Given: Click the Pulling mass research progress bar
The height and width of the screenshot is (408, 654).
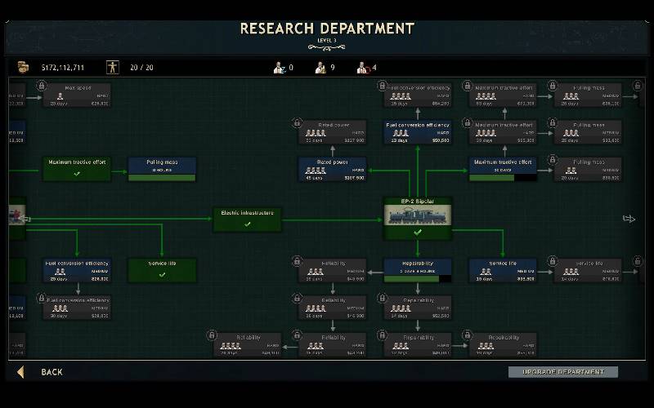Looking at the screenshot, I should click(x=162, y=177).
